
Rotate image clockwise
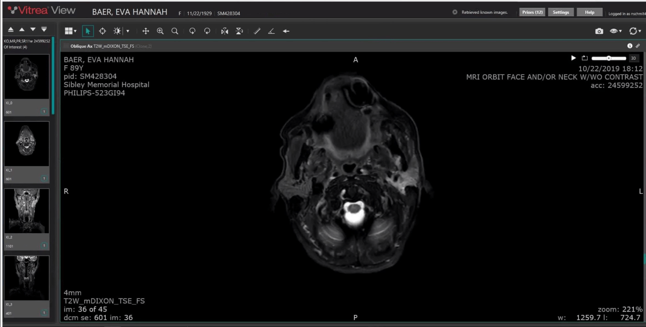pos(207,31)
